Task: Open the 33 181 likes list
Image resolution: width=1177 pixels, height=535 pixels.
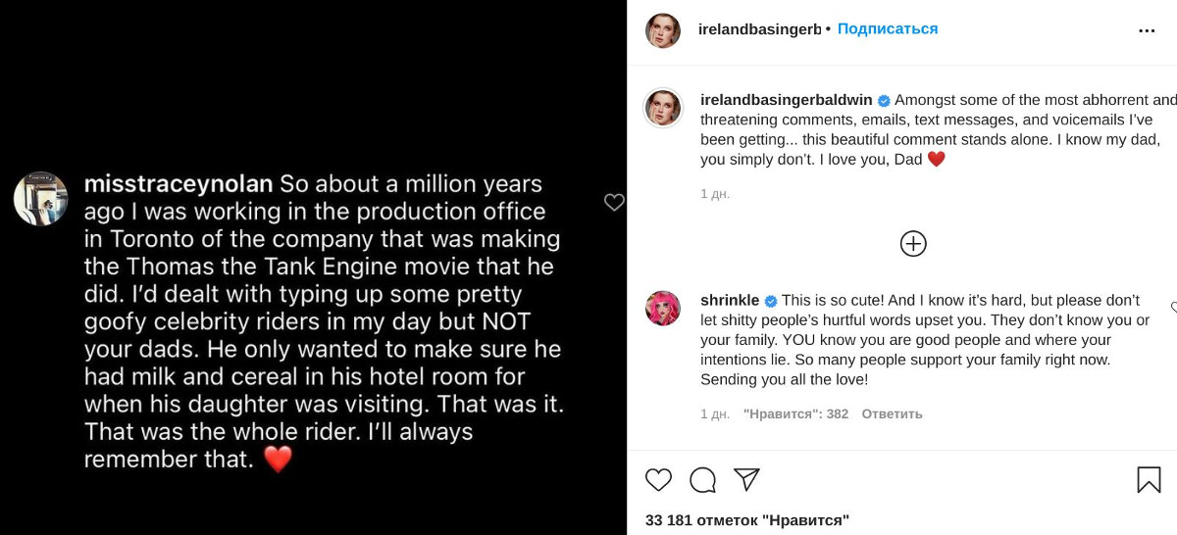Action: [746, 520]
